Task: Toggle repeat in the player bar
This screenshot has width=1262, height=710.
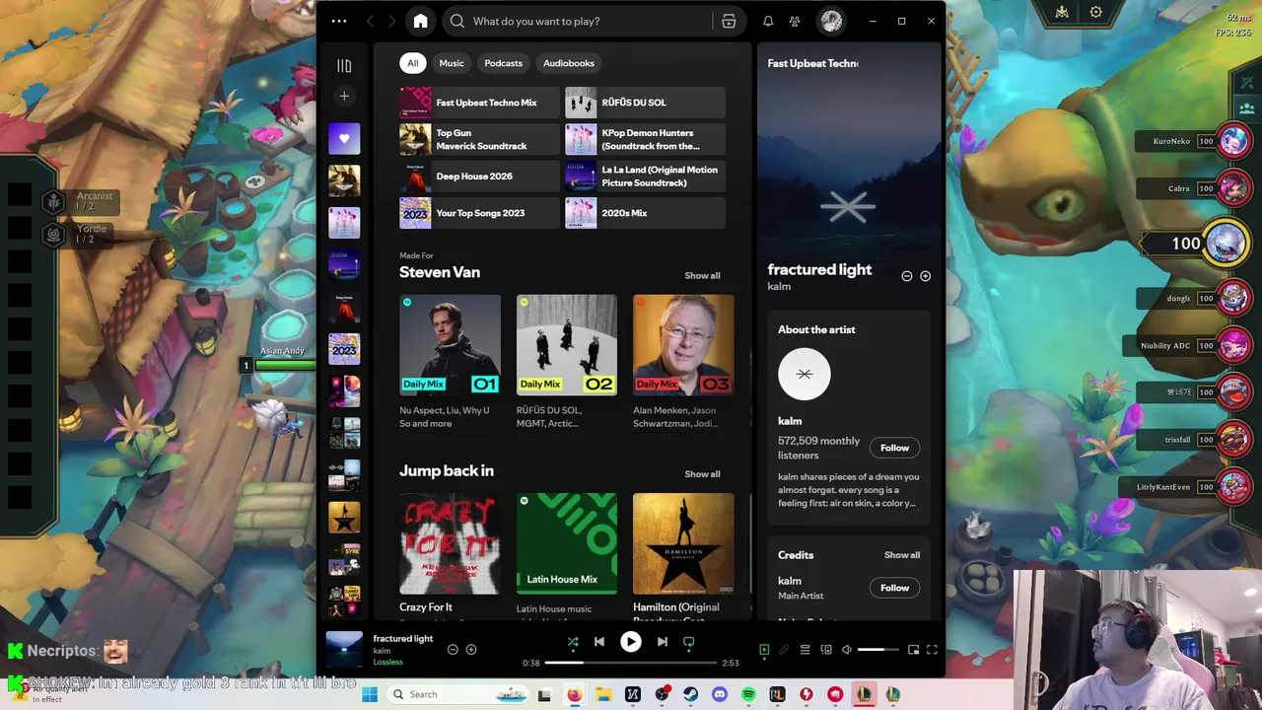Action: tap(689, 642)
